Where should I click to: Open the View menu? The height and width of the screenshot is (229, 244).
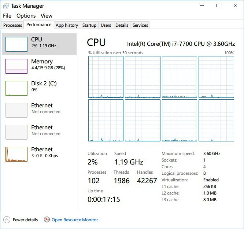click(x=47, y=16)
